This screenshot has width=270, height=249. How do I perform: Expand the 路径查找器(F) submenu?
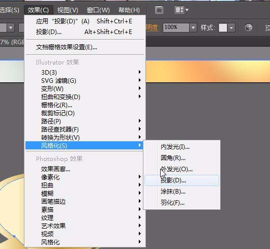[84, 130]
